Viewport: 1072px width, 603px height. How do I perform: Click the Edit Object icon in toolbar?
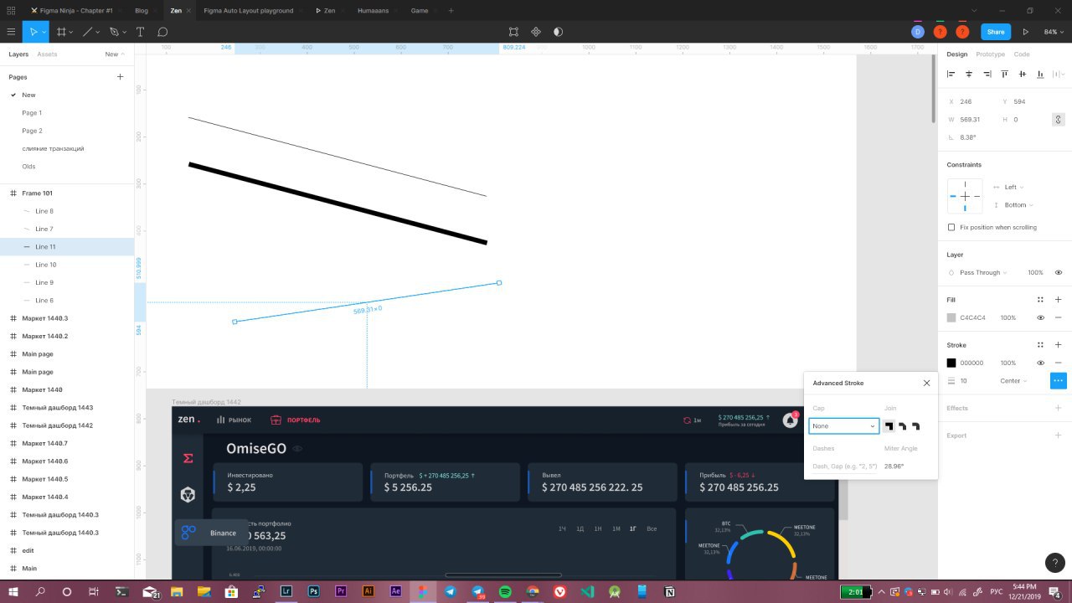click(514, 32)
